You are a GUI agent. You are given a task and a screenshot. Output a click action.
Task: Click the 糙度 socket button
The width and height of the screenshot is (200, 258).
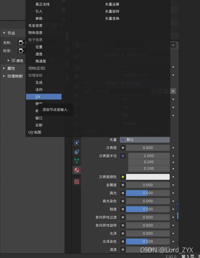tap(123, 209)
